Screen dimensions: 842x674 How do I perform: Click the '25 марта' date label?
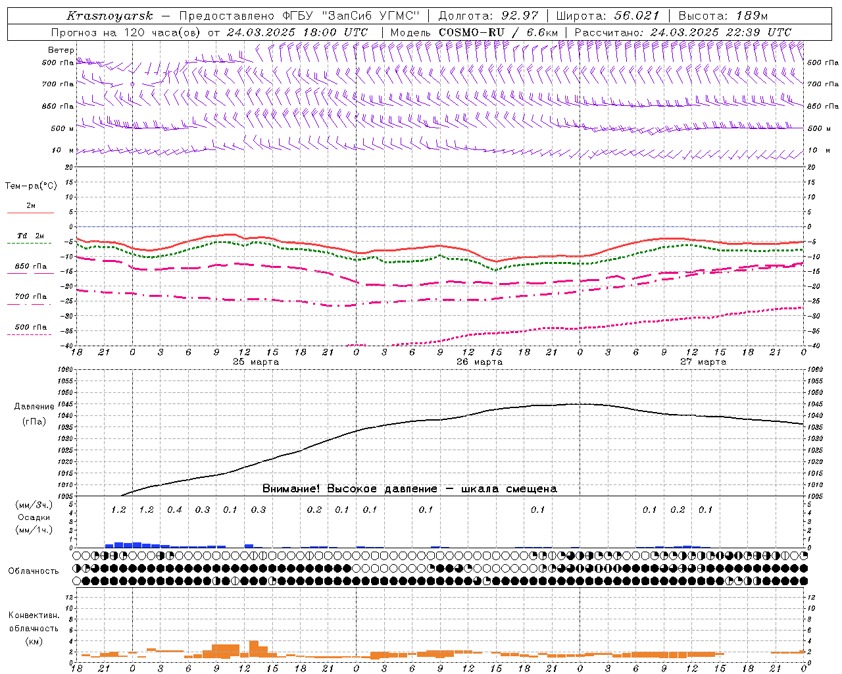[x=256, y=362]
